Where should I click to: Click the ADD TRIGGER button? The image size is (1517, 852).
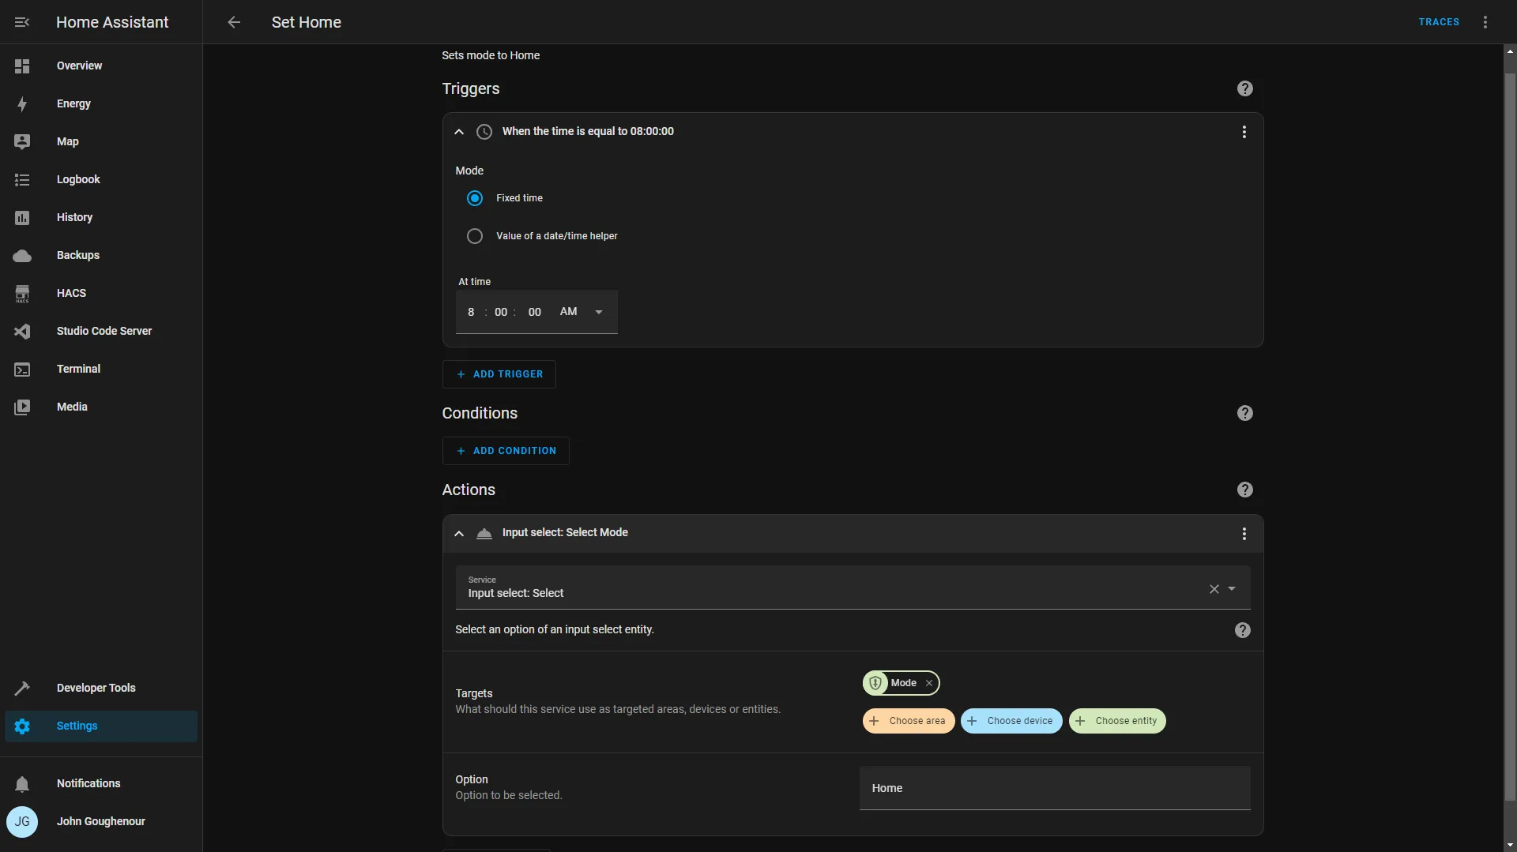499,374
